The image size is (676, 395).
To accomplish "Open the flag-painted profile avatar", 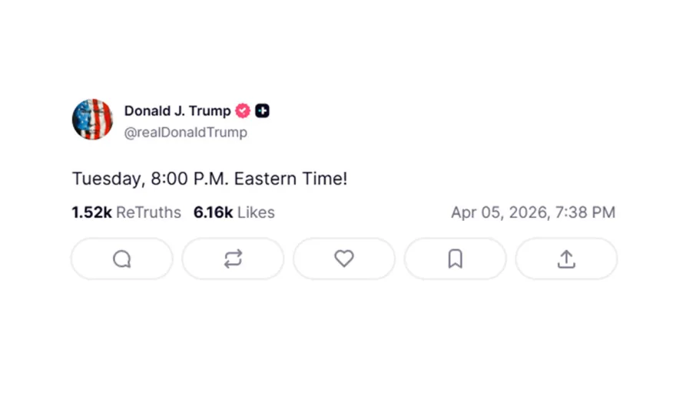I will [x=92, y=120].
